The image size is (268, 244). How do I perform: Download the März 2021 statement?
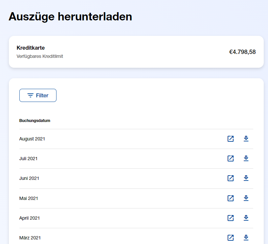pos(246,238)
